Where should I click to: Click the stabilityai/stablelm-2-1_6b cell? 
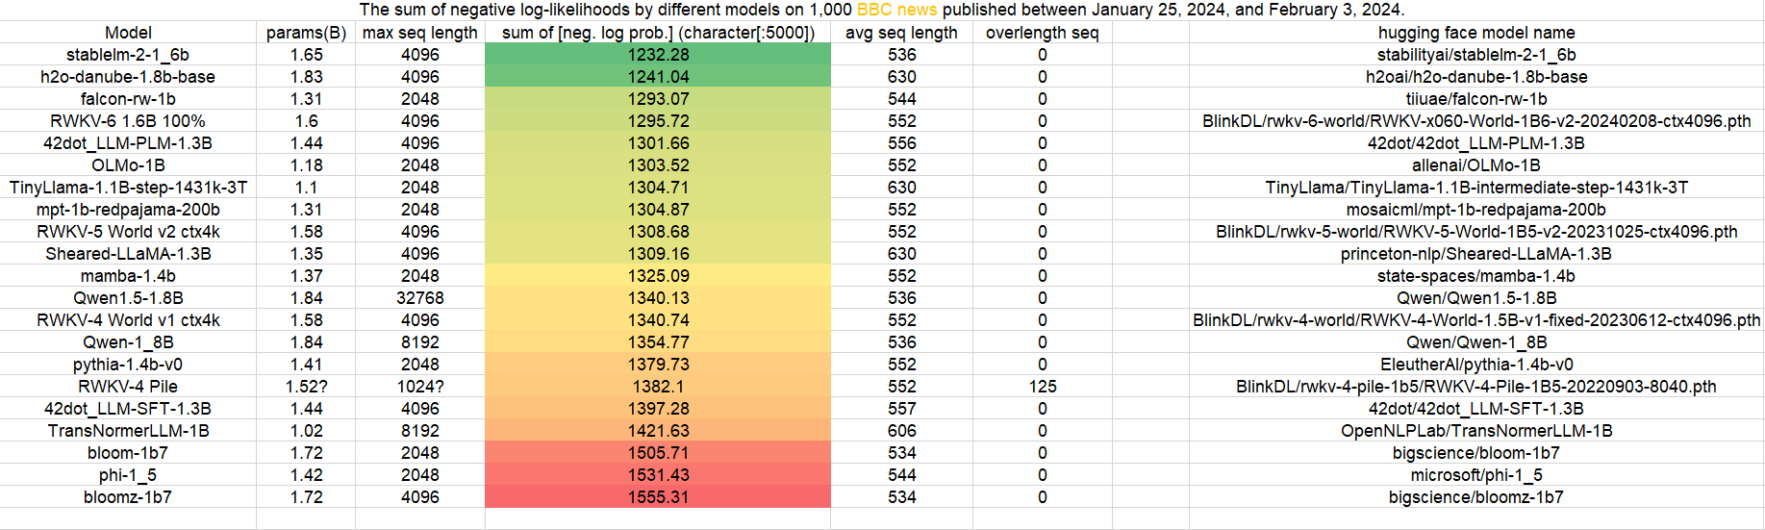[x=1476, y=55]
